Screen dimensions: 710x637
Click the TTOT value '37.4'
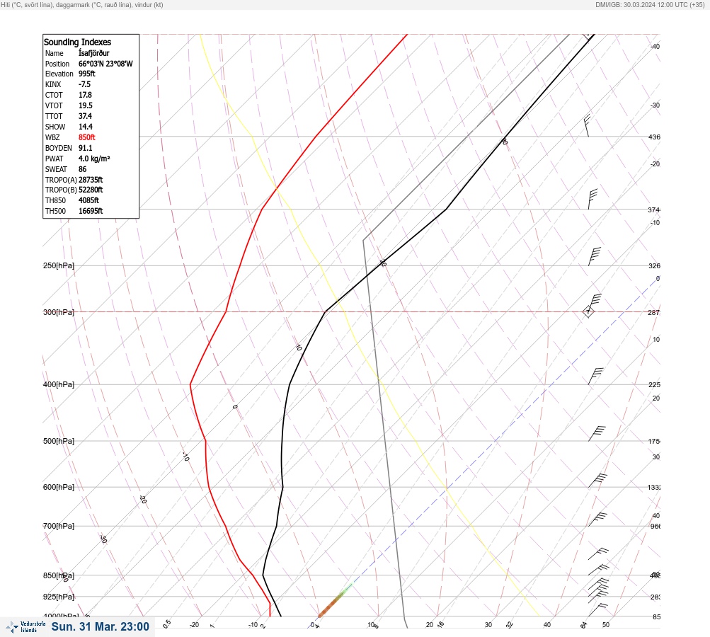click(x=85, y=116)
